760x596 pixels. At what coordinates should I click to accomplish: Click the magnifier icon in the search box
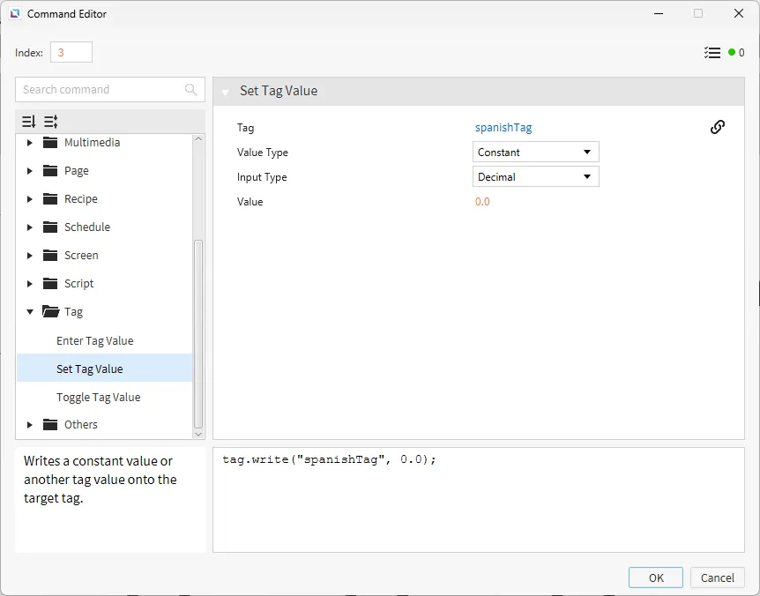191,90
